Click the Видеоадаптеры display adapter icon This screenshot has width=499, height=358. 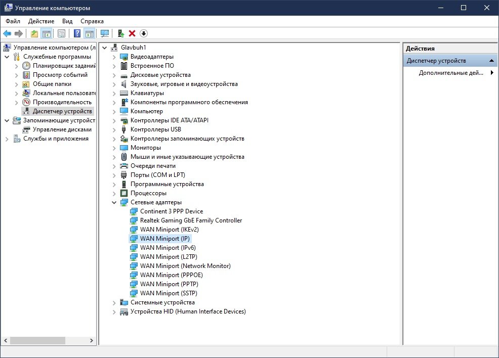124,57
